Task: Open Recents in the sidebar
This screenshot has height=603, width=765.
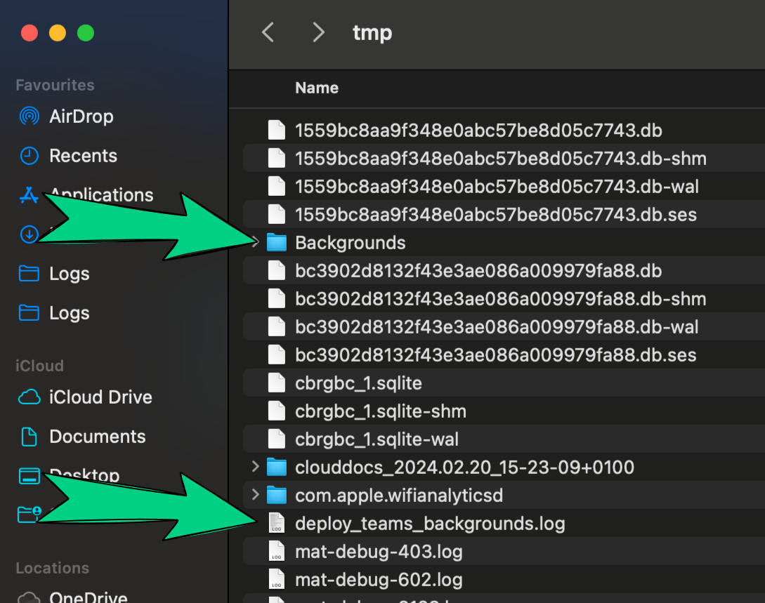Action: click(x=84, y=156)
